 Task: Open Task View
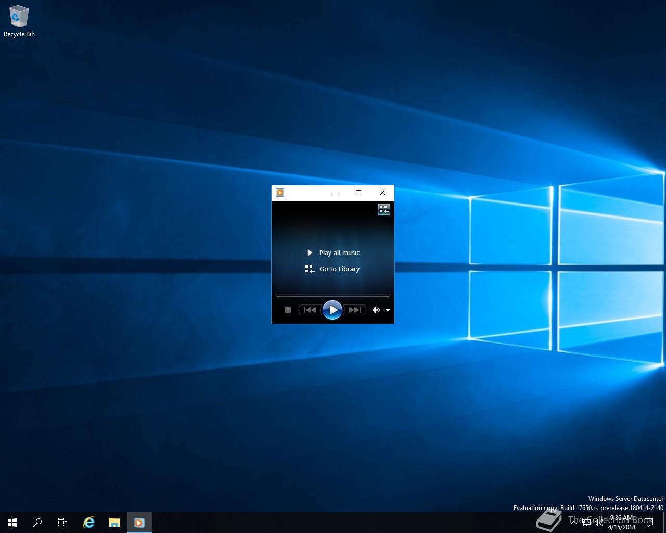[x=62, y=523]
